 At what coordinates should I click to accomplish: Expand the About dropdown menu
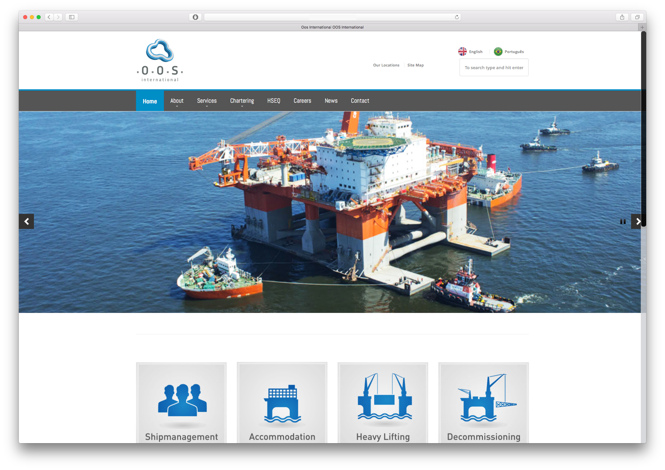pos(177,100)
